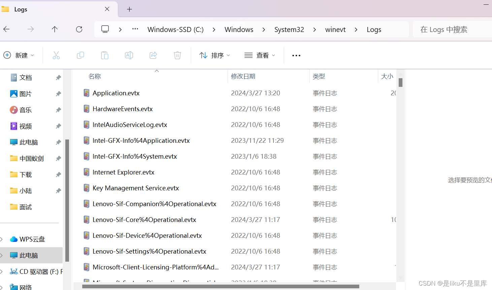The height and width of the screenshot is (290, 492).
Task: Click the WPS云盘 cloud icon
Action: (14, 239)
